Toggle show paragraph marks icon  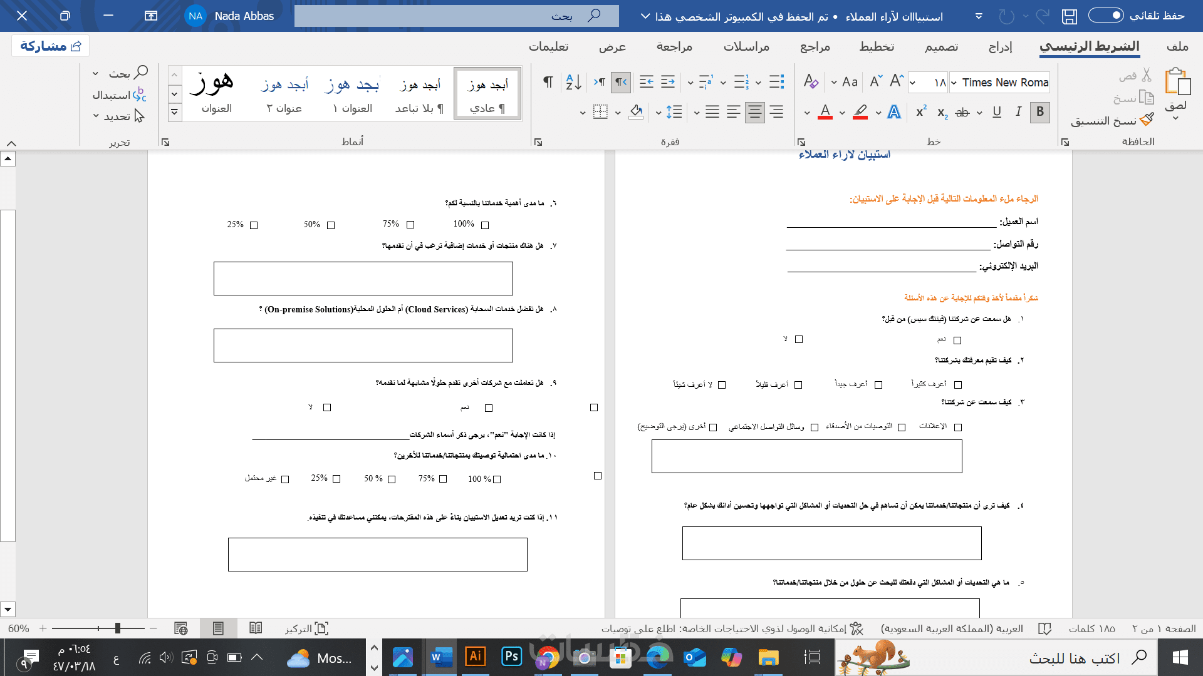(548, 82)
